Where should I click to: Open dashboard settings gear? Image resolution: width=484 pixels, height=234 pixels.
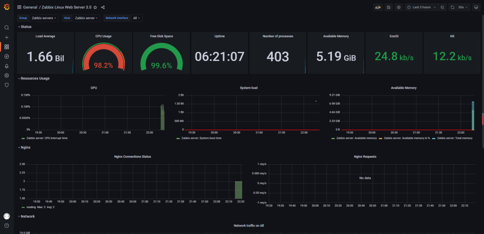click(x=399, y=7)
